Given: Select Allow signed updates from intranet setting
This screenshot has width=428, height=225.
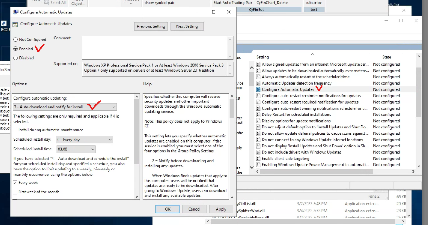Looking at the screenshot, I should pyautogui.click(x=315, y=64).
